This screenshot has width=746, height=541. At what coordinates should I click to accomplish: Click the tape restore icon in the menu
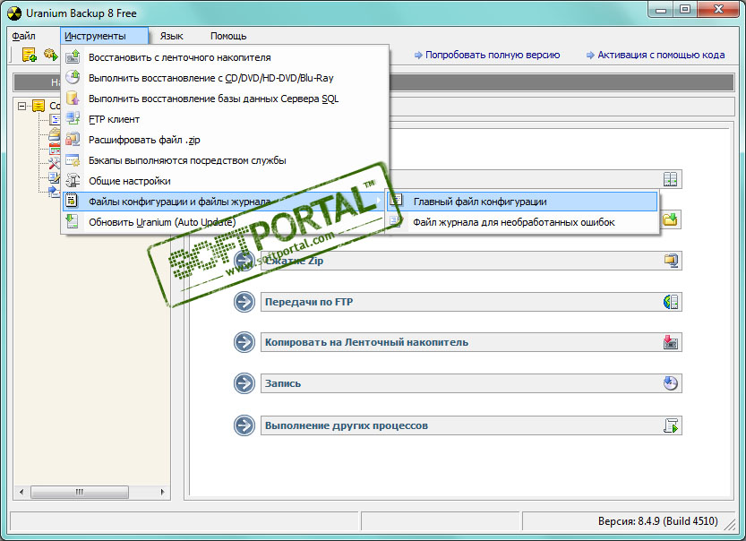pos(73,57)
